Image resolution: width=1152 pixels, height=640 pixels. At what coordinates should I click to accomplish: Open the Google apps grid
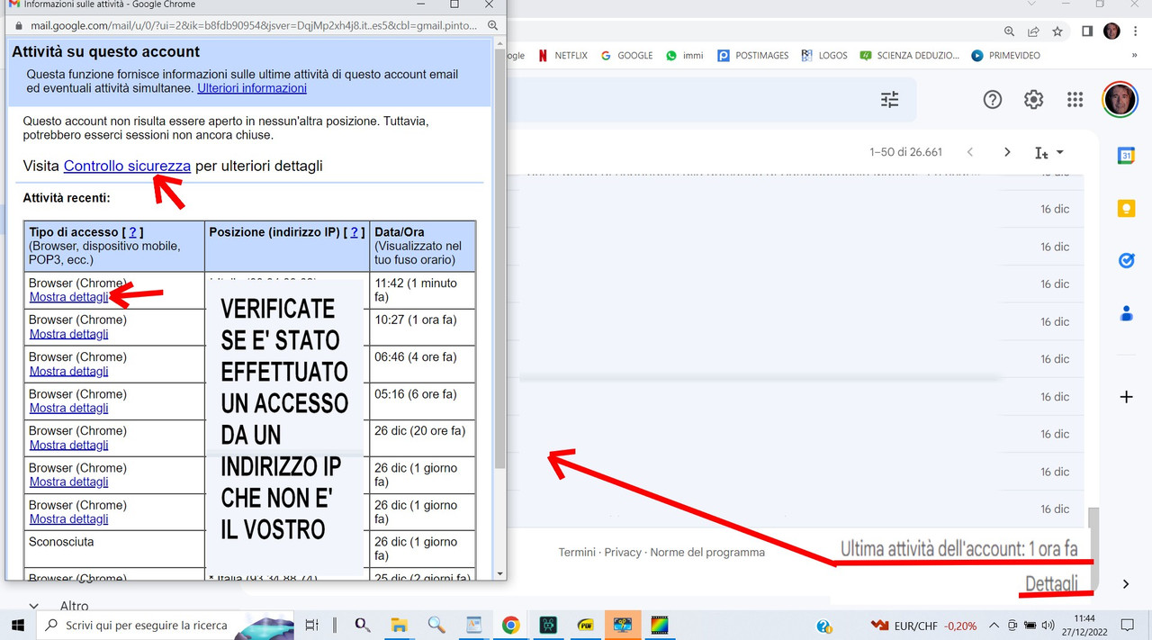1075,100
